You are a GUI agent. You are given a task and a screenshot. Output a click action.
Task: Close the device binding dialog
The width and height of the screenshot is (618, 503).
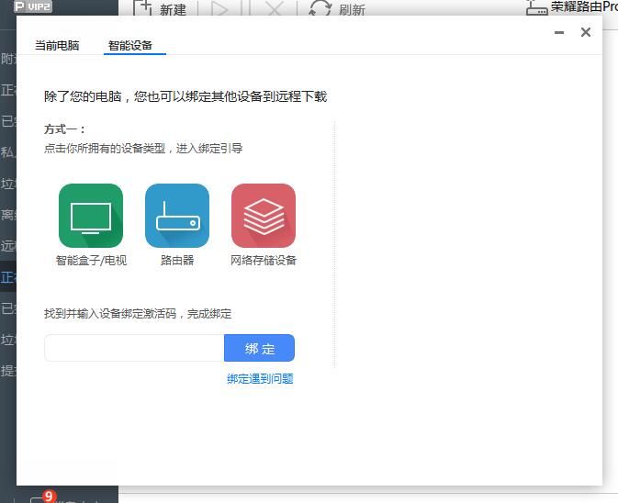point(586,32)
